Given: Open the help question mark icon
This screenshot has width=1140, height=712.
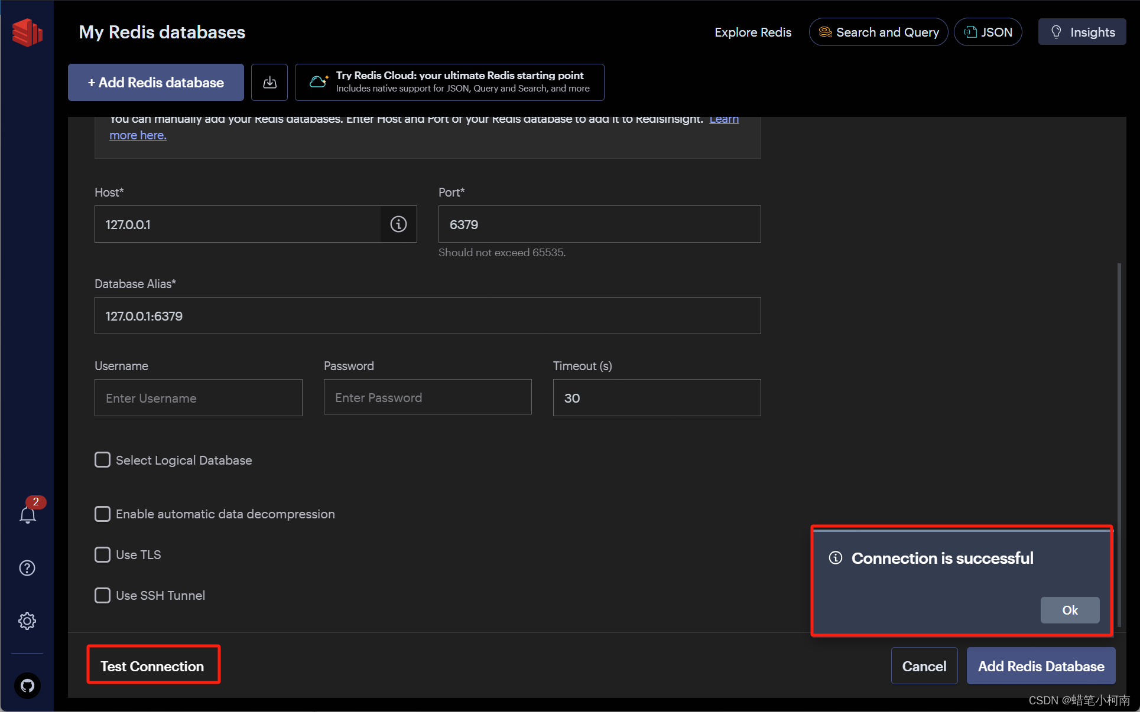Looking at the screenshot, I should tap(27, 568).
